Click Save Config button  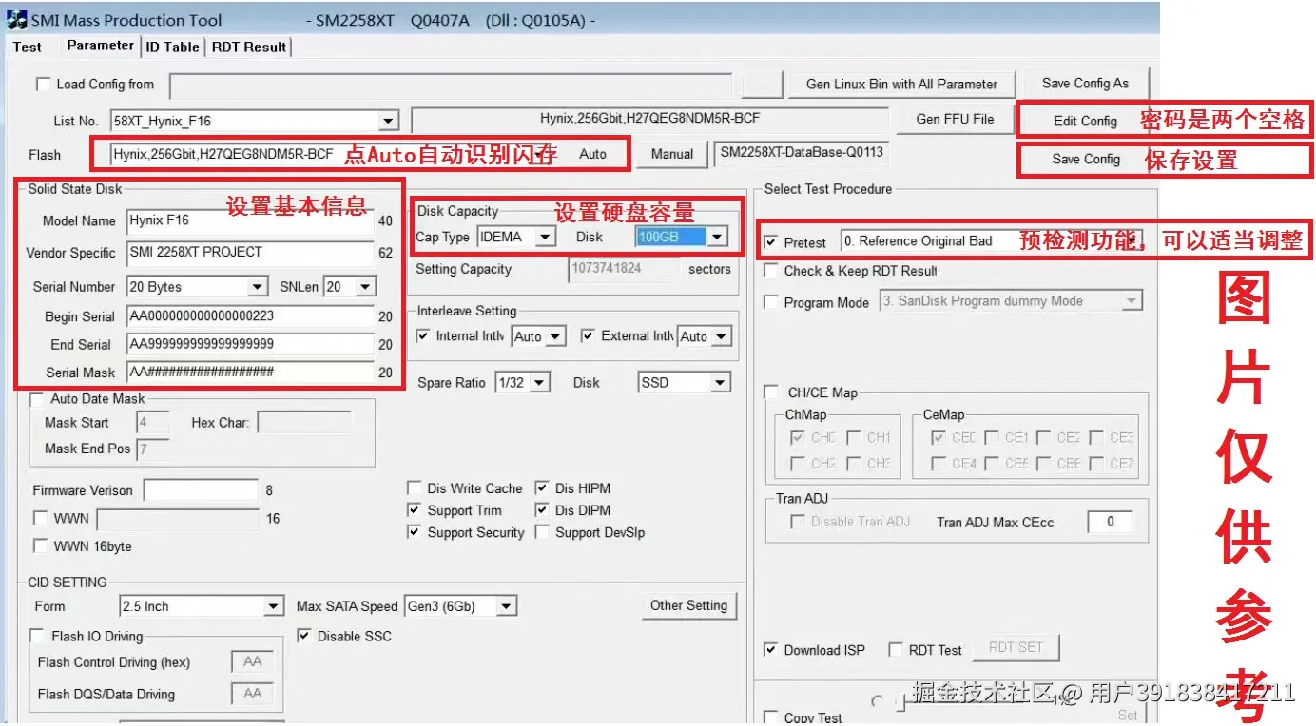click(1086, 159)
